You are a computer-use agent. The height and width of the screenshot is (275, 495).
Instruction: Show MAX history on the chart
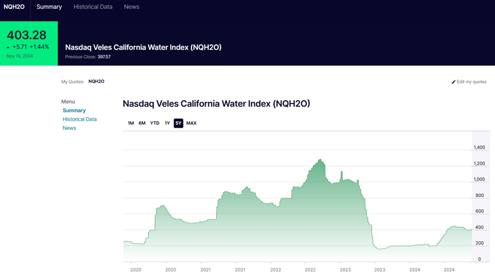click(192, 123)
